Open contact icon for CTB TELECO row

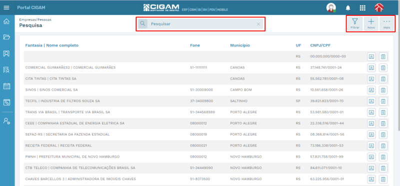point(371,168)
